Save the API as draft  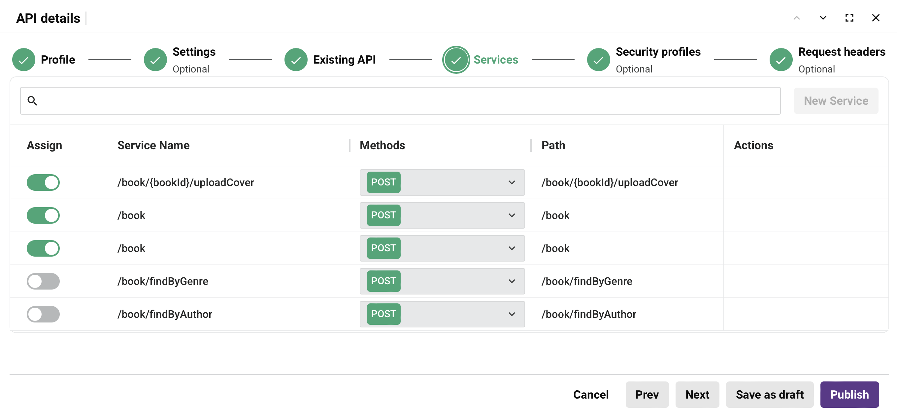(770, 394)
